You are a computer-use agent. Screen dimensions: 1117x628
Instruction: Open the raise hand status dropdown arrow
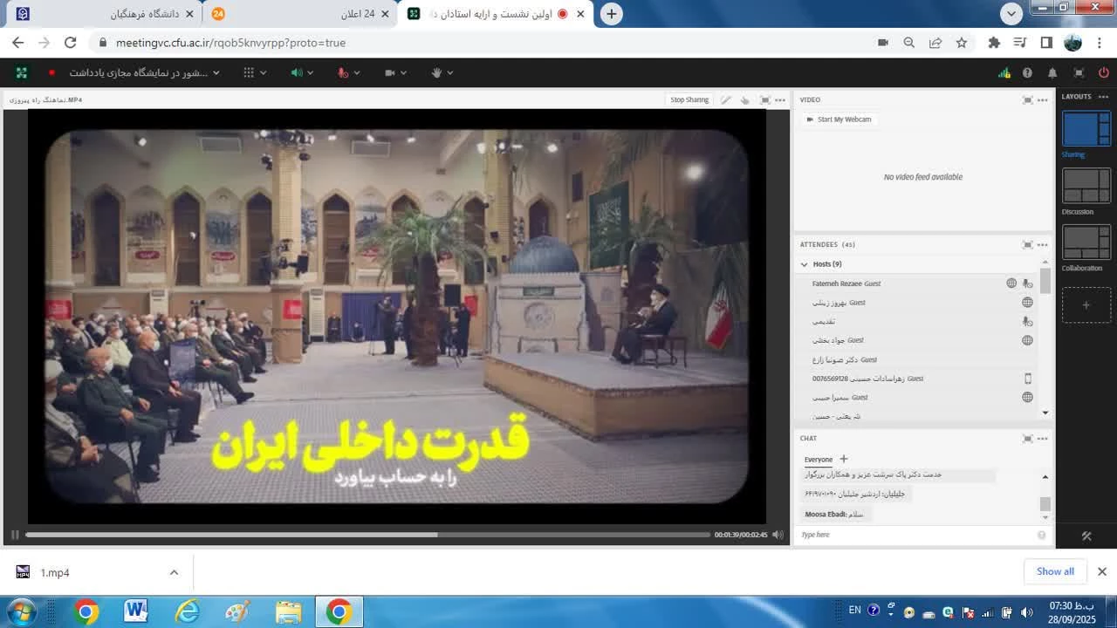point(450,72)
